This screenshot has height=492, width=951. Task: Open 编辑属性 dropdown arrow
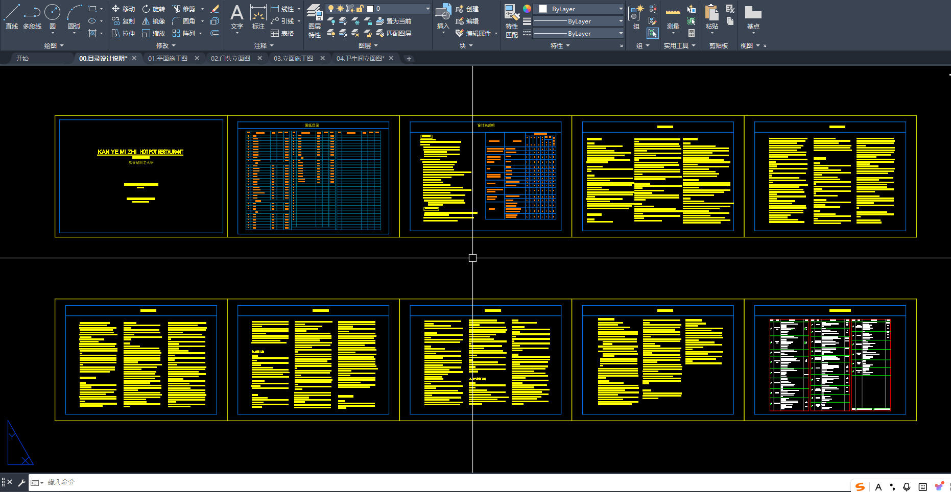[496, 33]
